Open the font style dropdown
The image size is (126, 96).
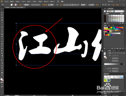click(x=86, y=5)
